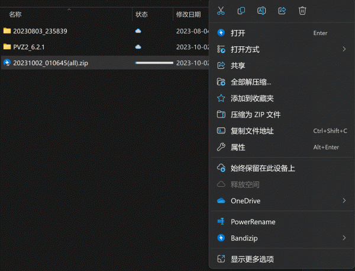Select 添加到收藏夹 entry
Image resolution: width=355 pixels, height=271 pixels.
tap(282, 98)
